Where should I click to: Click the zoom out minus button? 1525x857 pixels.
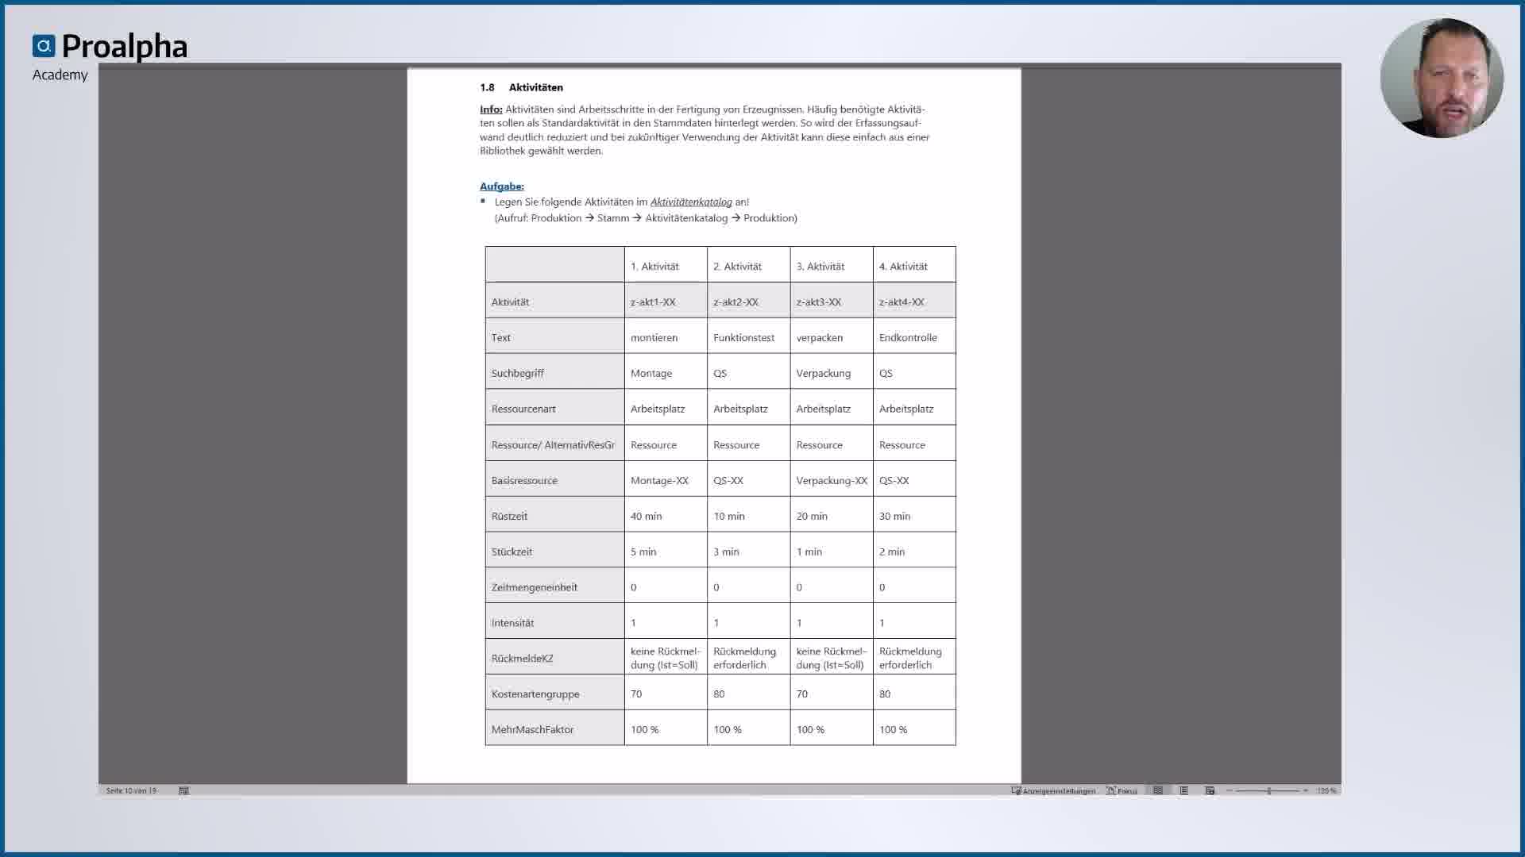click(1230, 790)
